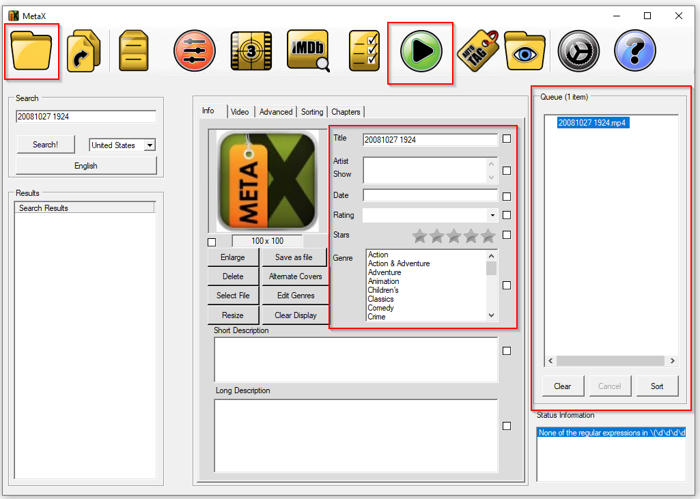The image size is (700, 499).
Task: Toggle the checkbox beside the Genre list
Action: coord(506,285)
